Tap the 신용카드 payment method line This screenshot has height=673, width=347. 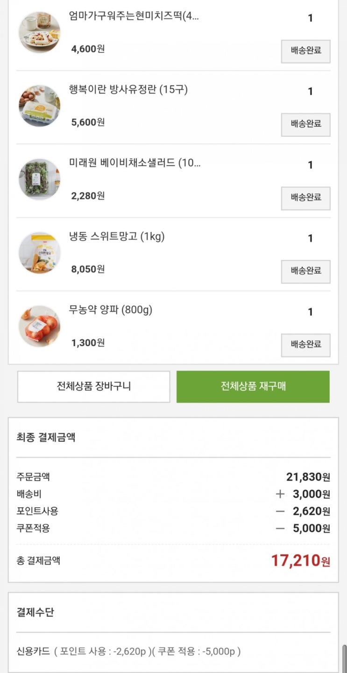128,652
